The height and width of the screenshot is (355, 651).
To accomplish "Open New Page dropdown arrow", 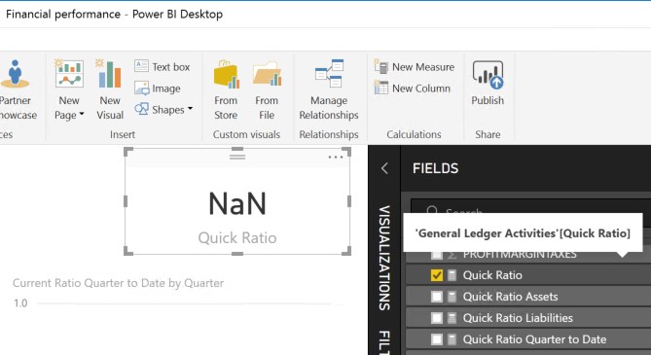I will [x=82, y=114].
